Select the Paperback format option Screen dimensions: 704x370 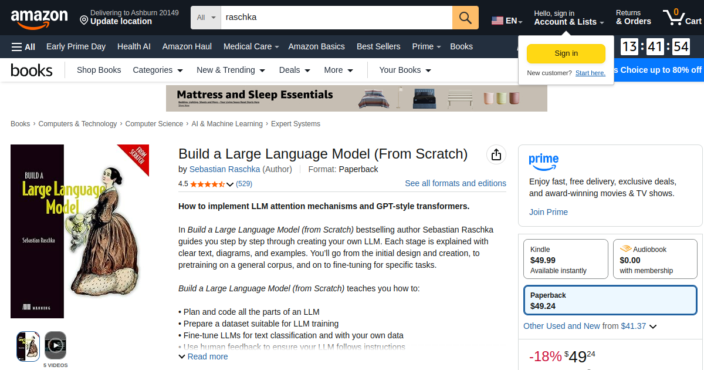click(610, 300)
